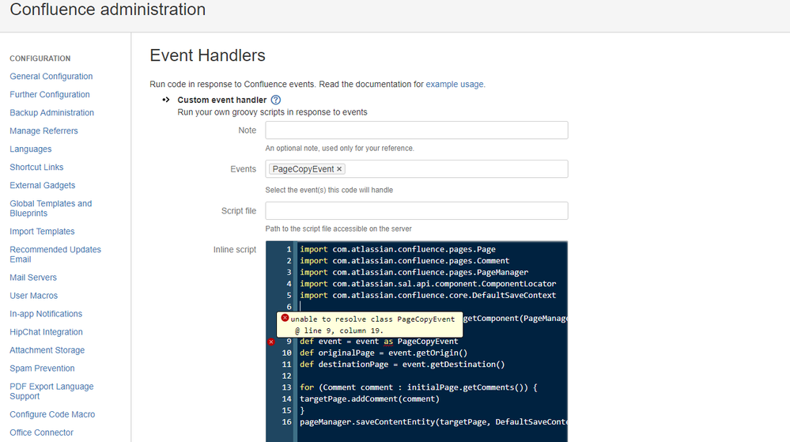Go to Backup Administration
790x442 pixels.
click(51, 112)
